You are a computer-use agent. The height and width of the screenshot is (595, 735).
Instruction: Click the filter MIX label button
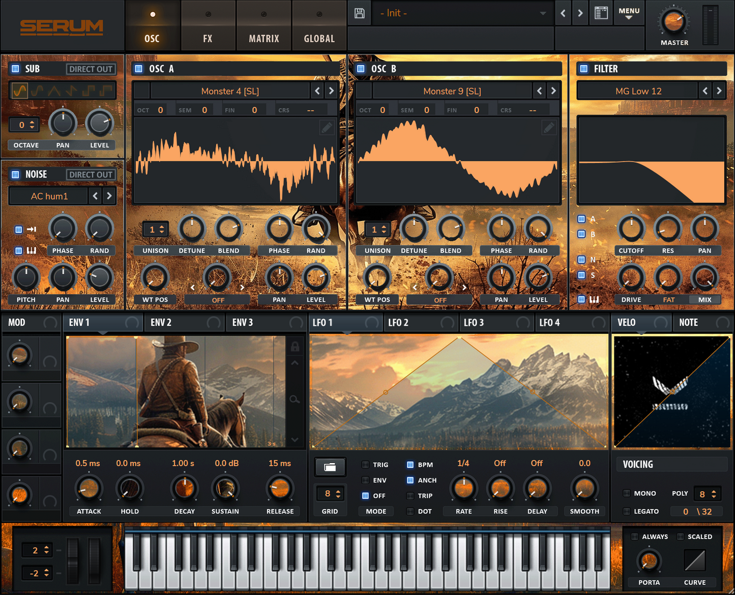point(704,300)
